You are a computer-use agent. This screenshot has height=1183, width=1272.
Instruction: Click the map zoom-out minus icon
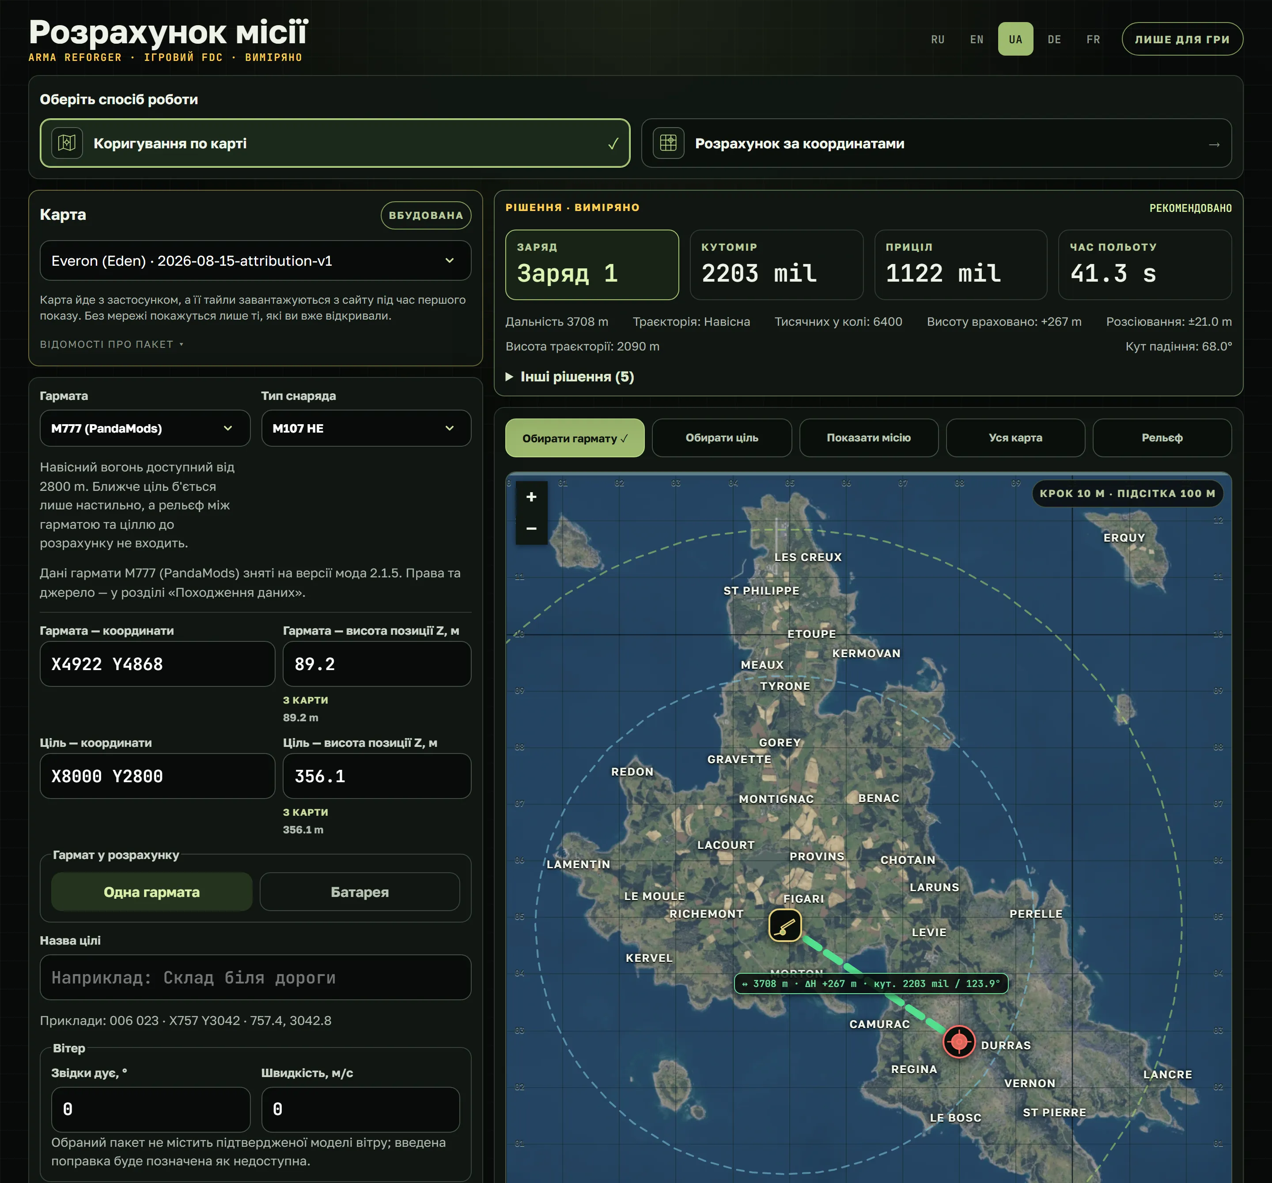point(531,529)
